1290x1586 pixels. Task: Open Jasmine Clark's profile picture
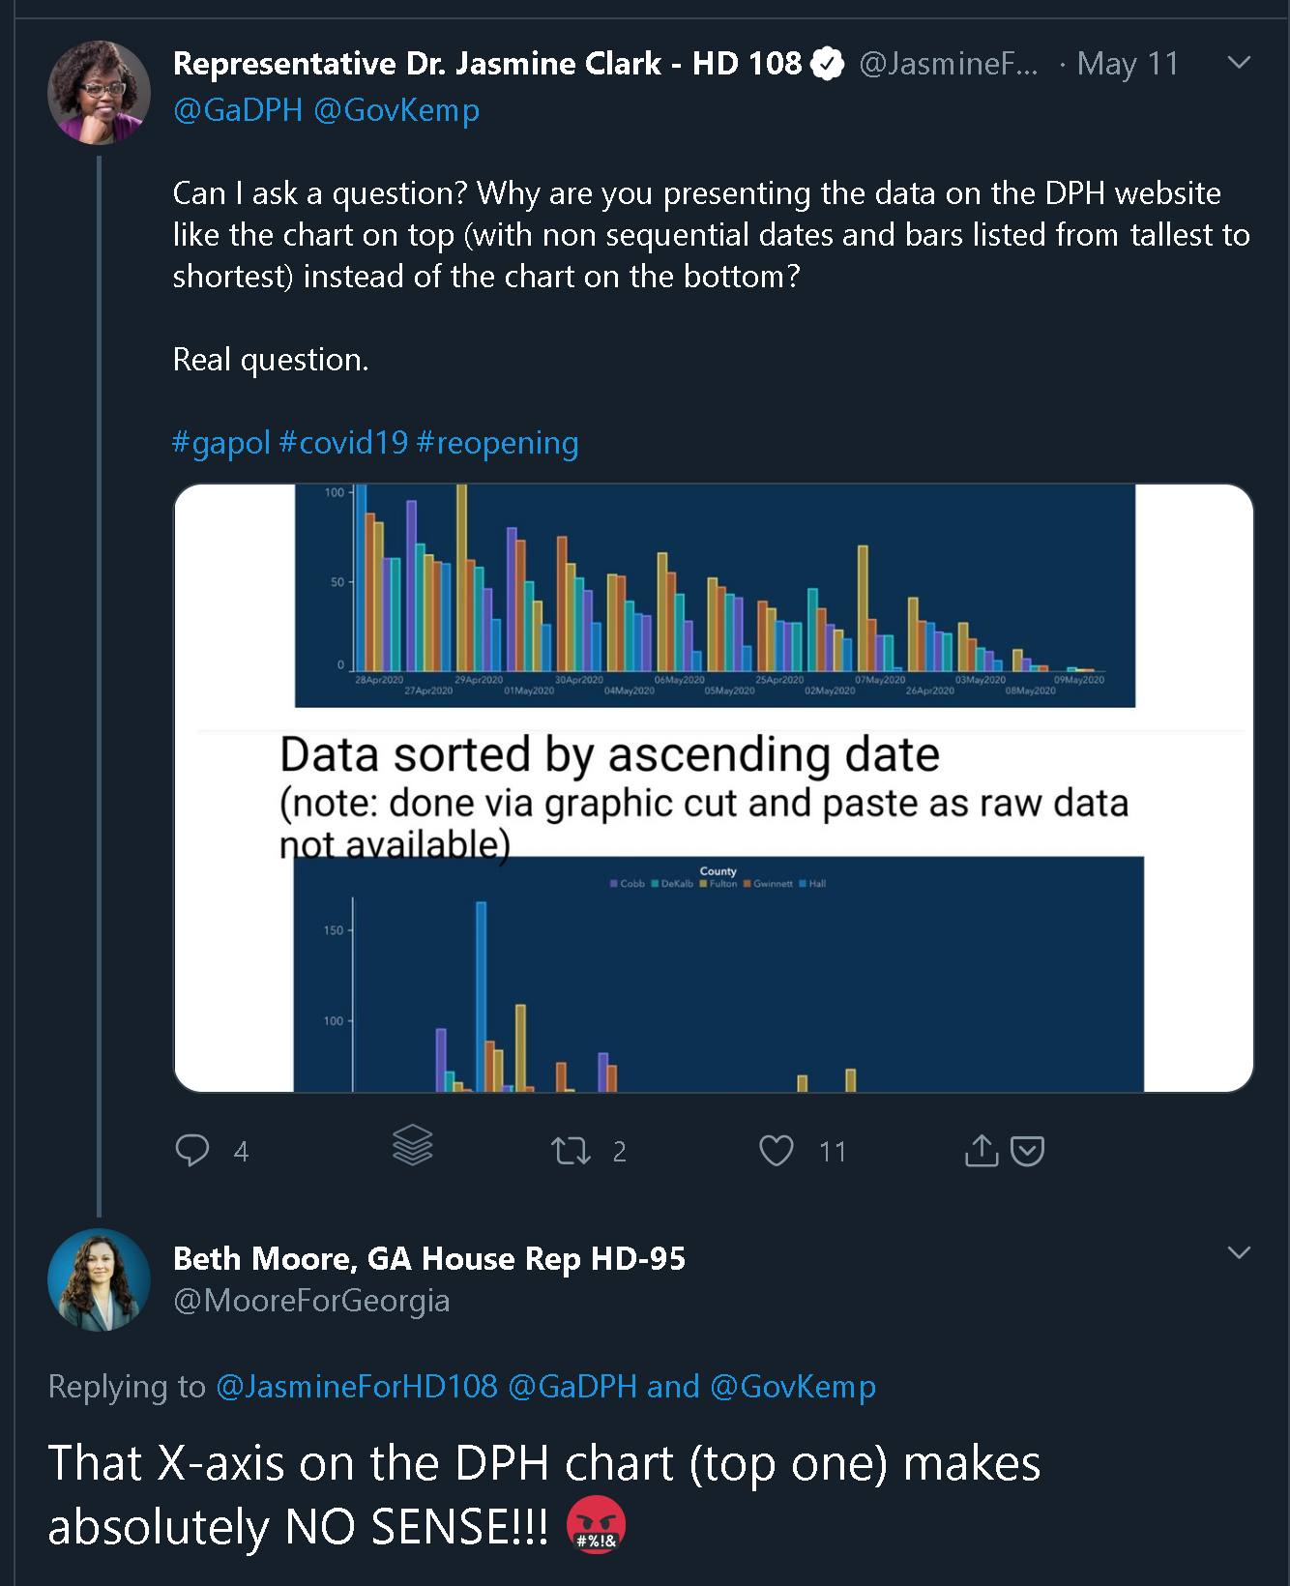coord(99,93)
